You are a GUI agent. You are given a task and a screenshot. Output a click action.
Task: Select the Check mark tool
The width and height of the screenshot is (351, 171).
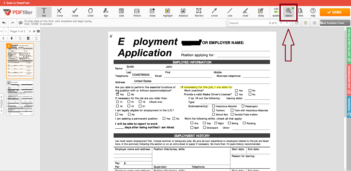(x=75, y=12)
